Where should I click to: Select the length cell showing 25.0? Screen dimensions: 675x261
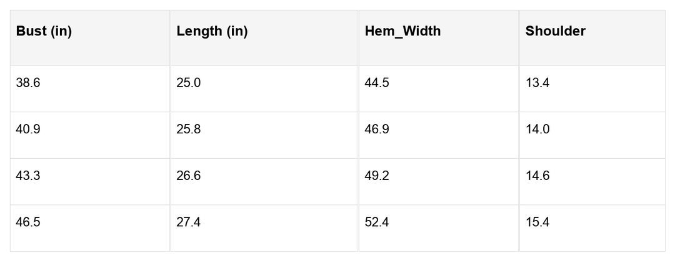pos(189,83)
